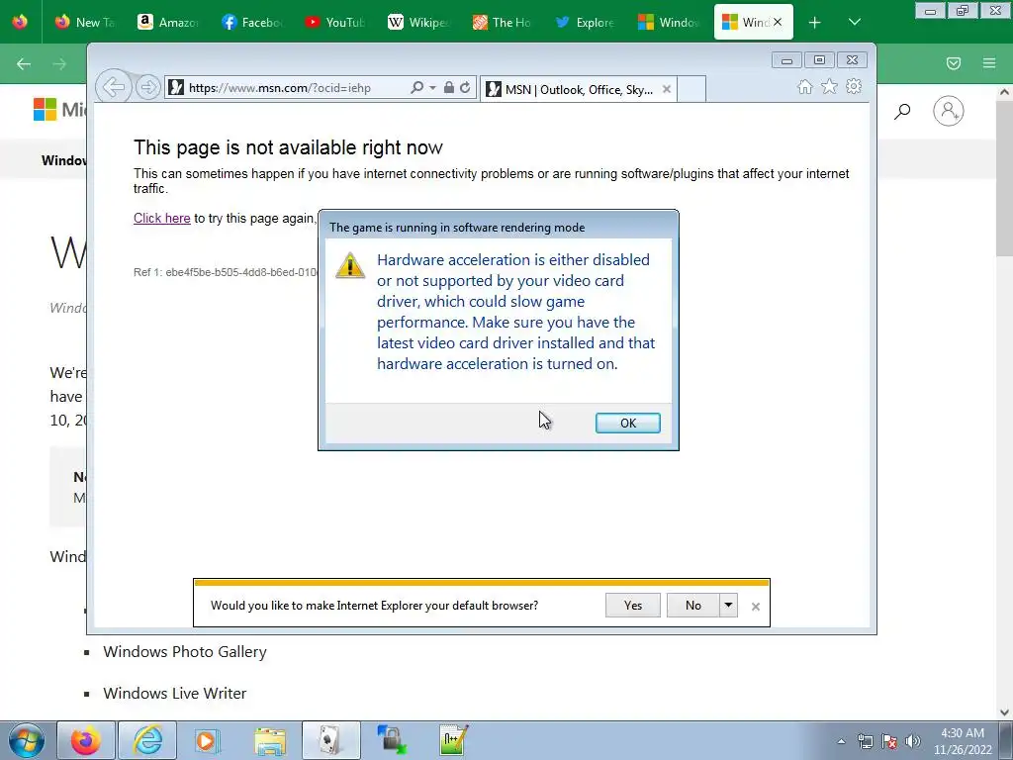
Task: Follow the "Click here" link in Internet Explorer
Action: pos(161,218)
